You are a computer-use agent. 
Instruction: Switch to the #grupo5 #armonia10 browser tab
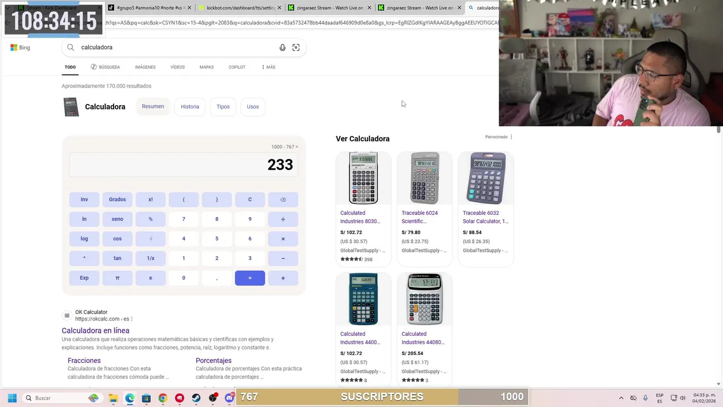coord(149,8)
